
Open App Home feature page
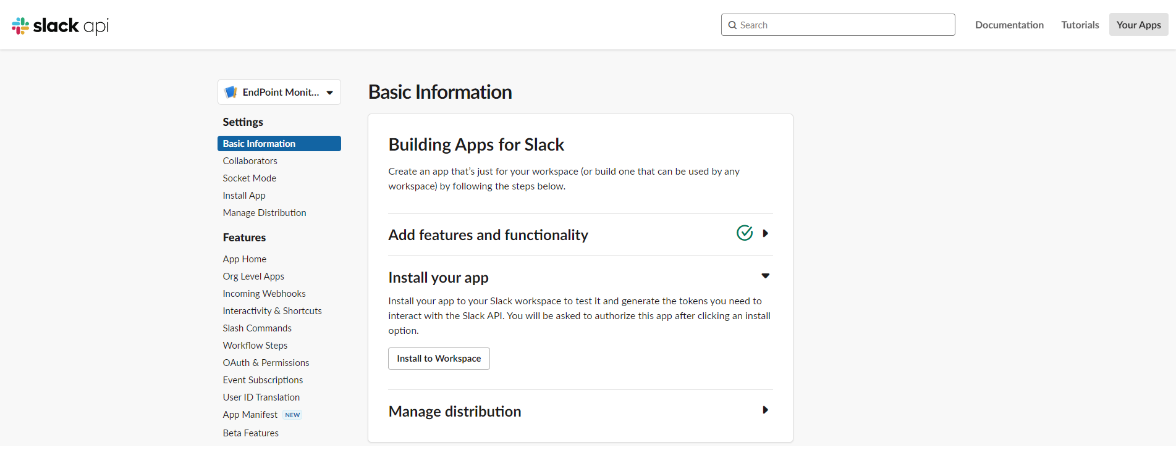(x=245, y=259)
